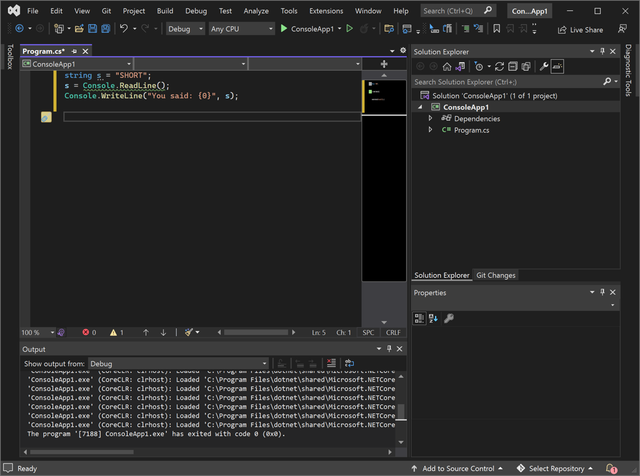The height and width of the screenshot is (476, 640).
Task: Click the New Project icon
Action: (x=59, y=28)
